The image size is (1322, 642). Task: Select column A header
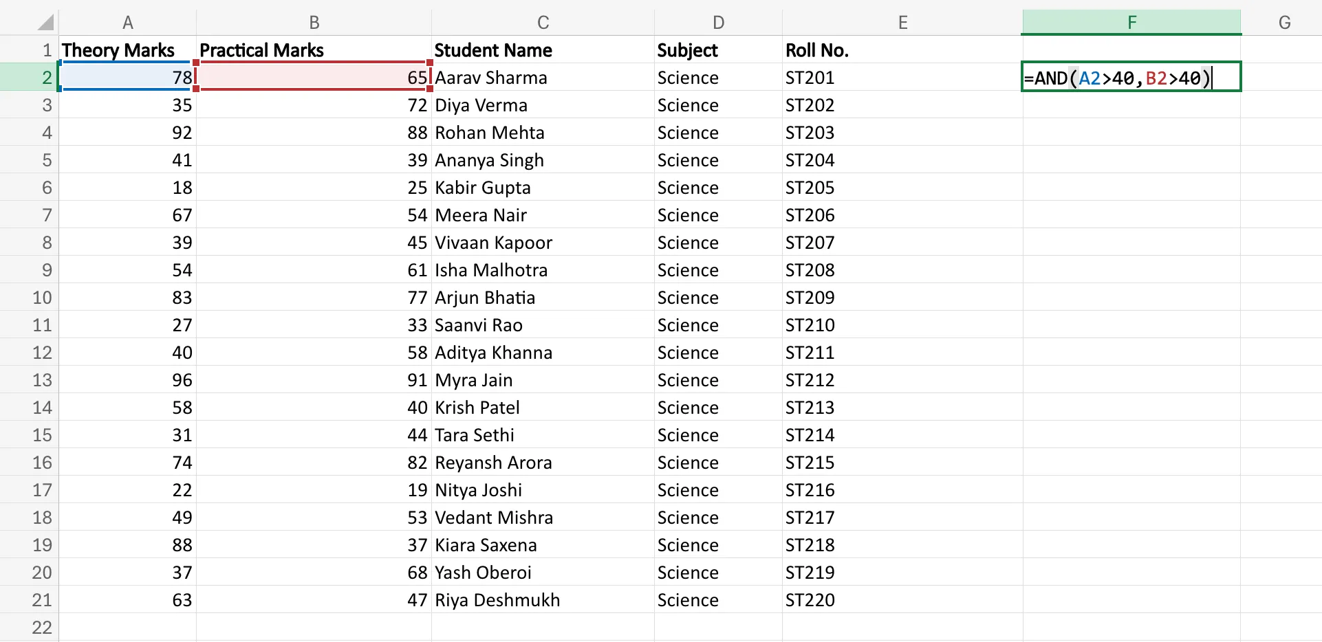click(128, 21)
